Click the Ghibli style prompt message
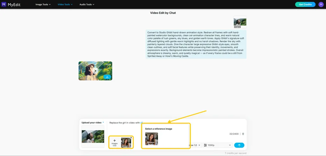 (196, 44)
